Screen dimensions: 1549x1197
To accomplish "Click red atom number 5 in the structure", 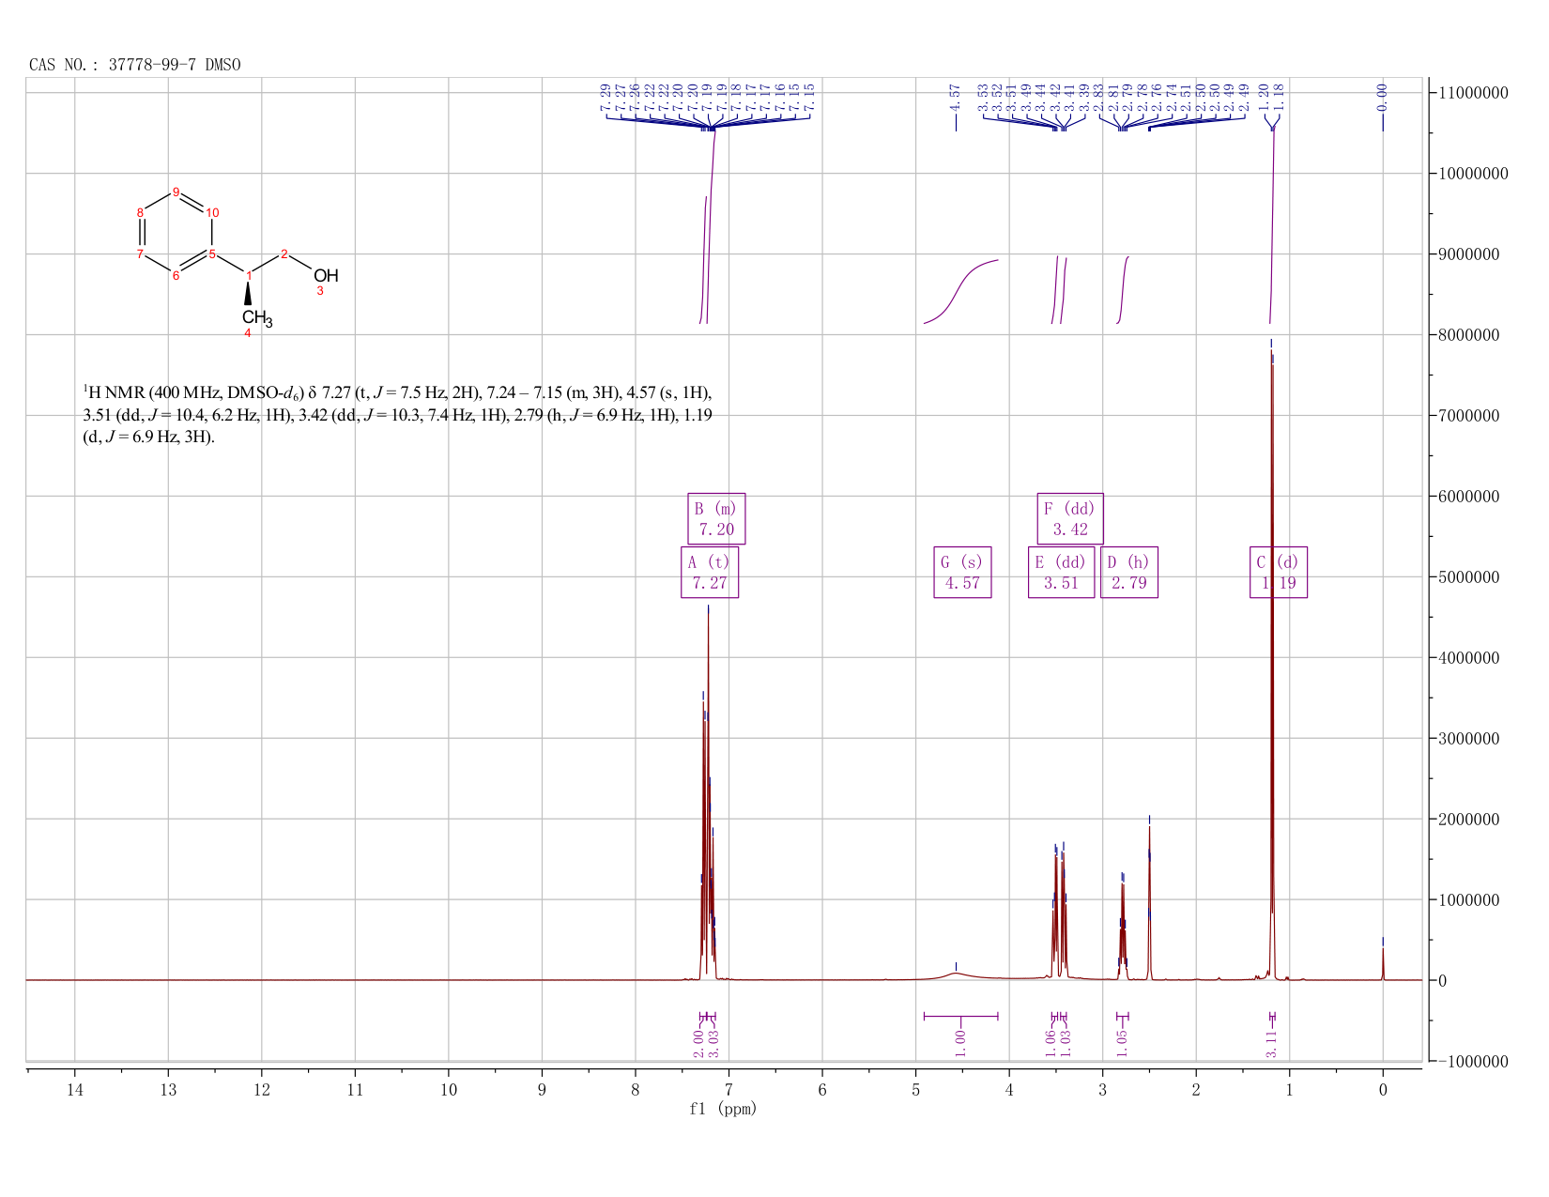I will coord(212,253).
